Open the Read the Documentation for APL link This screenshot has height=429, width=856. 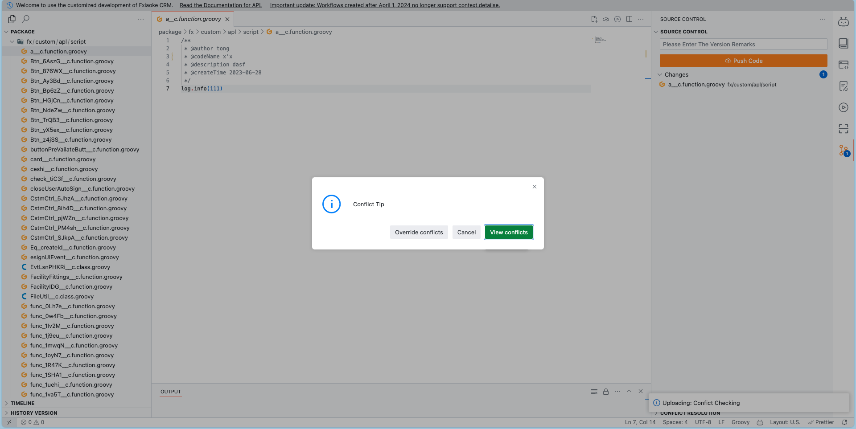tap(221, 5)
